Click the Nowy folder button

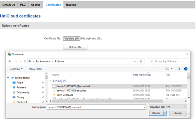(x=36, y=69)
